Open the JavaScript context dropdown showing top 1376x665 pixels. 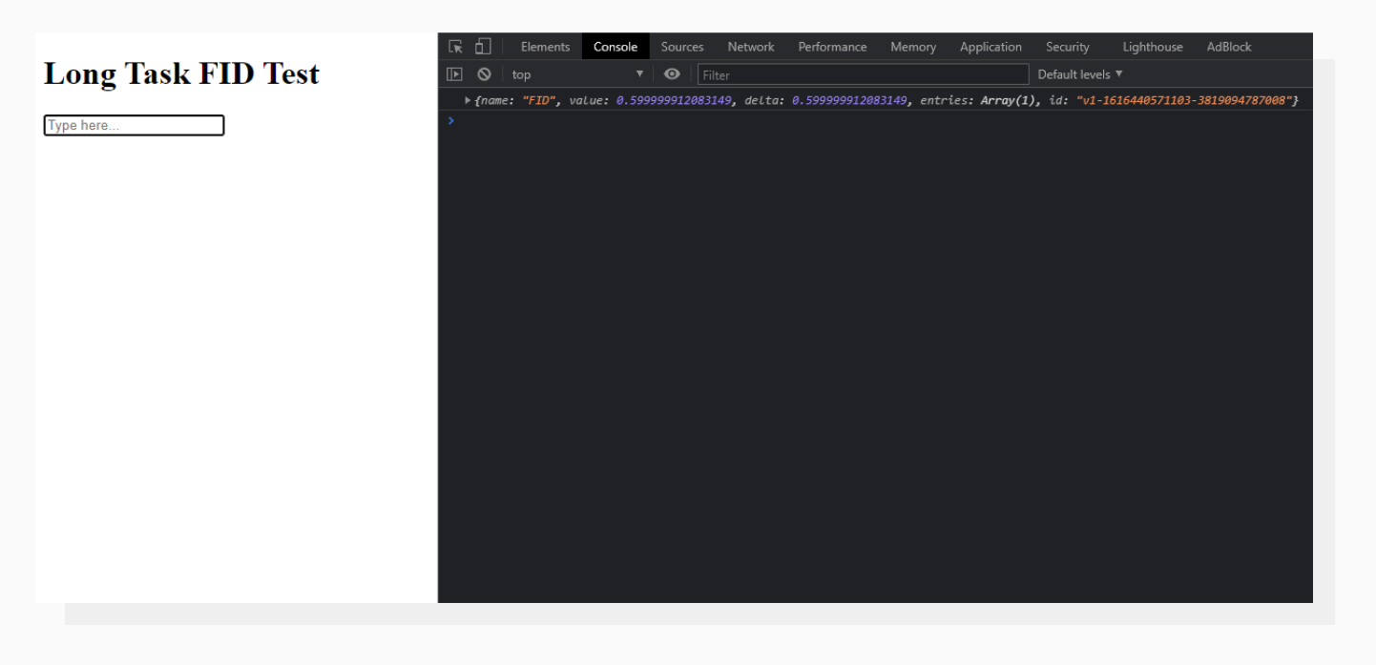[573, 73]
